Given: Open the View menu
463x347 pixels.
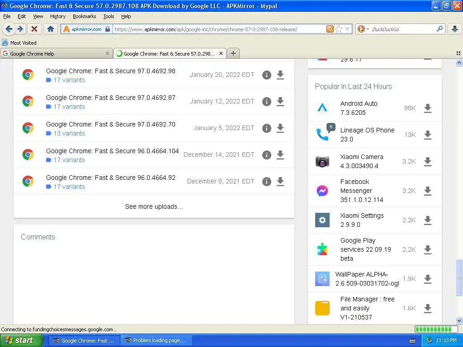Looking at the screenshot, I should pos(38,16).
